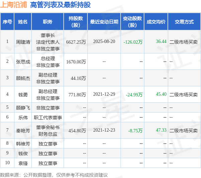Select the 持股数(股) column header

pyautogui.click(x=76, y=22)
